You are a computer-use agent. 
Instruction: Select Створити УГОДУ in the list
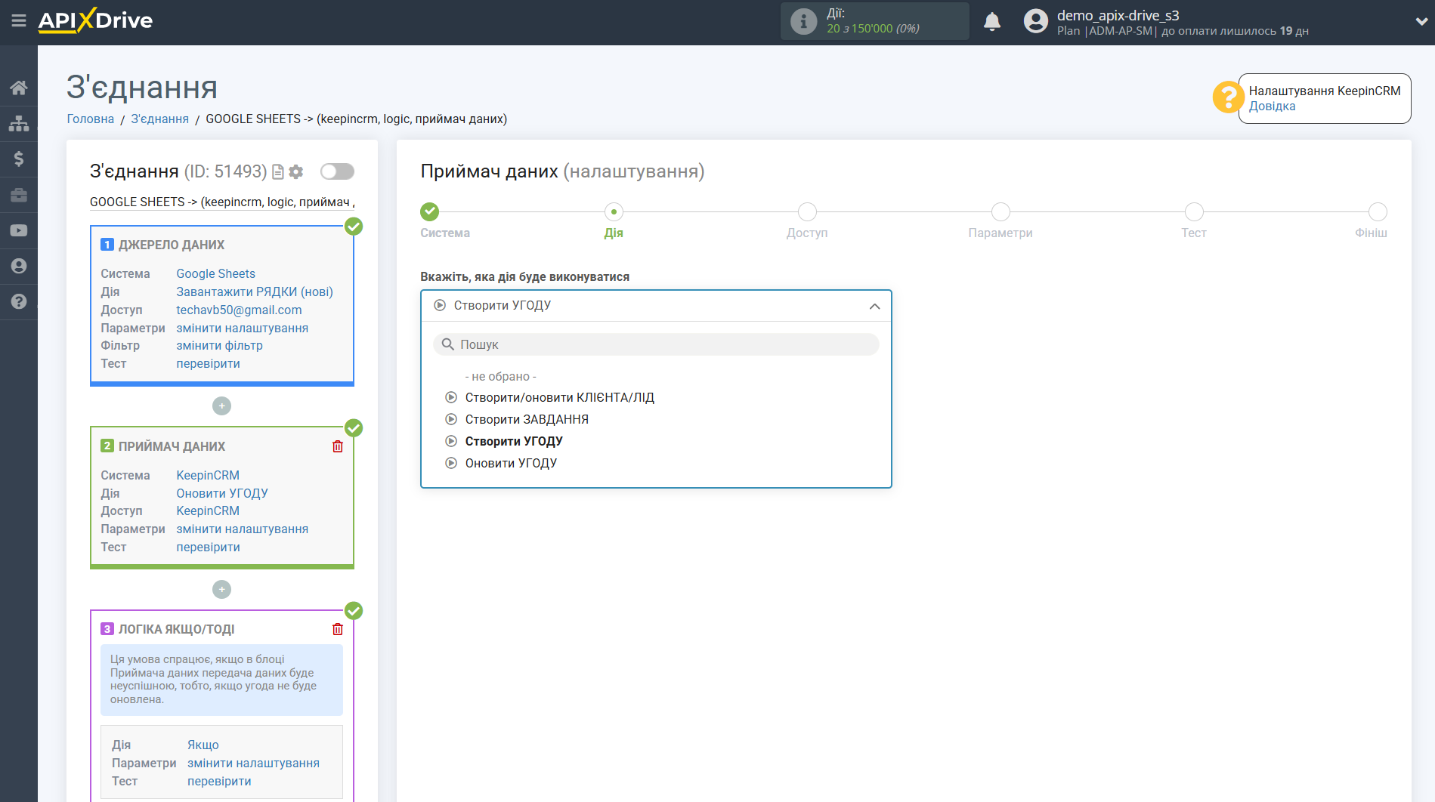(x=514, y=441)
